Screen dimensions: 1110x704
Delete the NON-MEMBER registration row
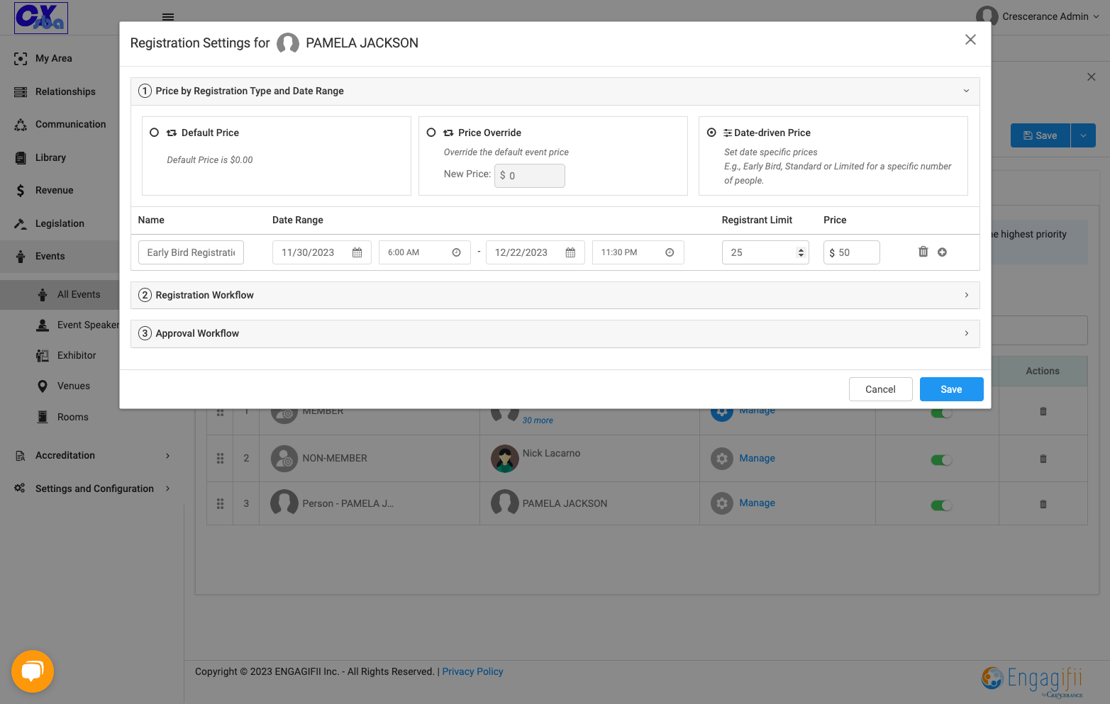(1043, 459)
